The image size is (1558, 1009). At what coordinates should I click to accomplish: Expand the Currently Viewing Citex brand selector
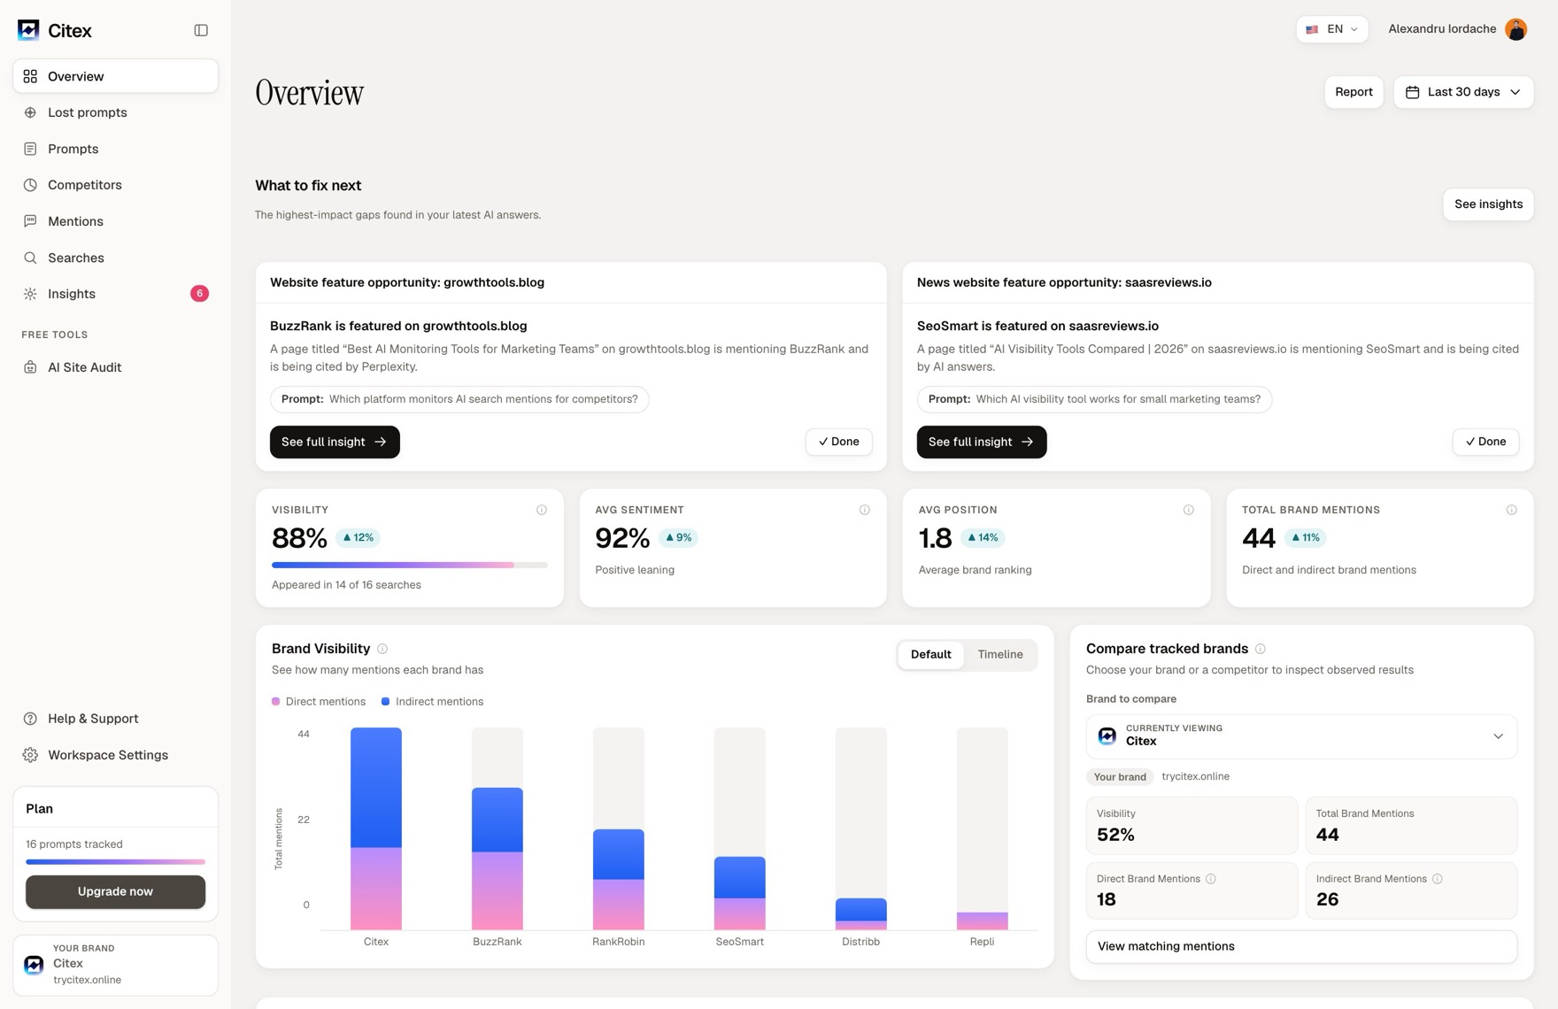(1301, 736)
